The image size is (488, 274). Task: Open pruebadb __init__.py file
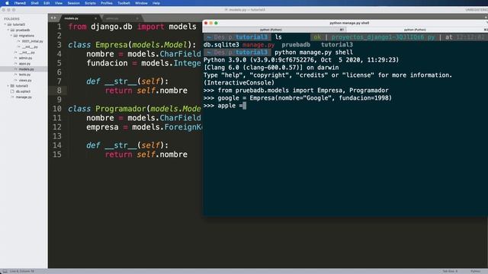tap(27, 53)
